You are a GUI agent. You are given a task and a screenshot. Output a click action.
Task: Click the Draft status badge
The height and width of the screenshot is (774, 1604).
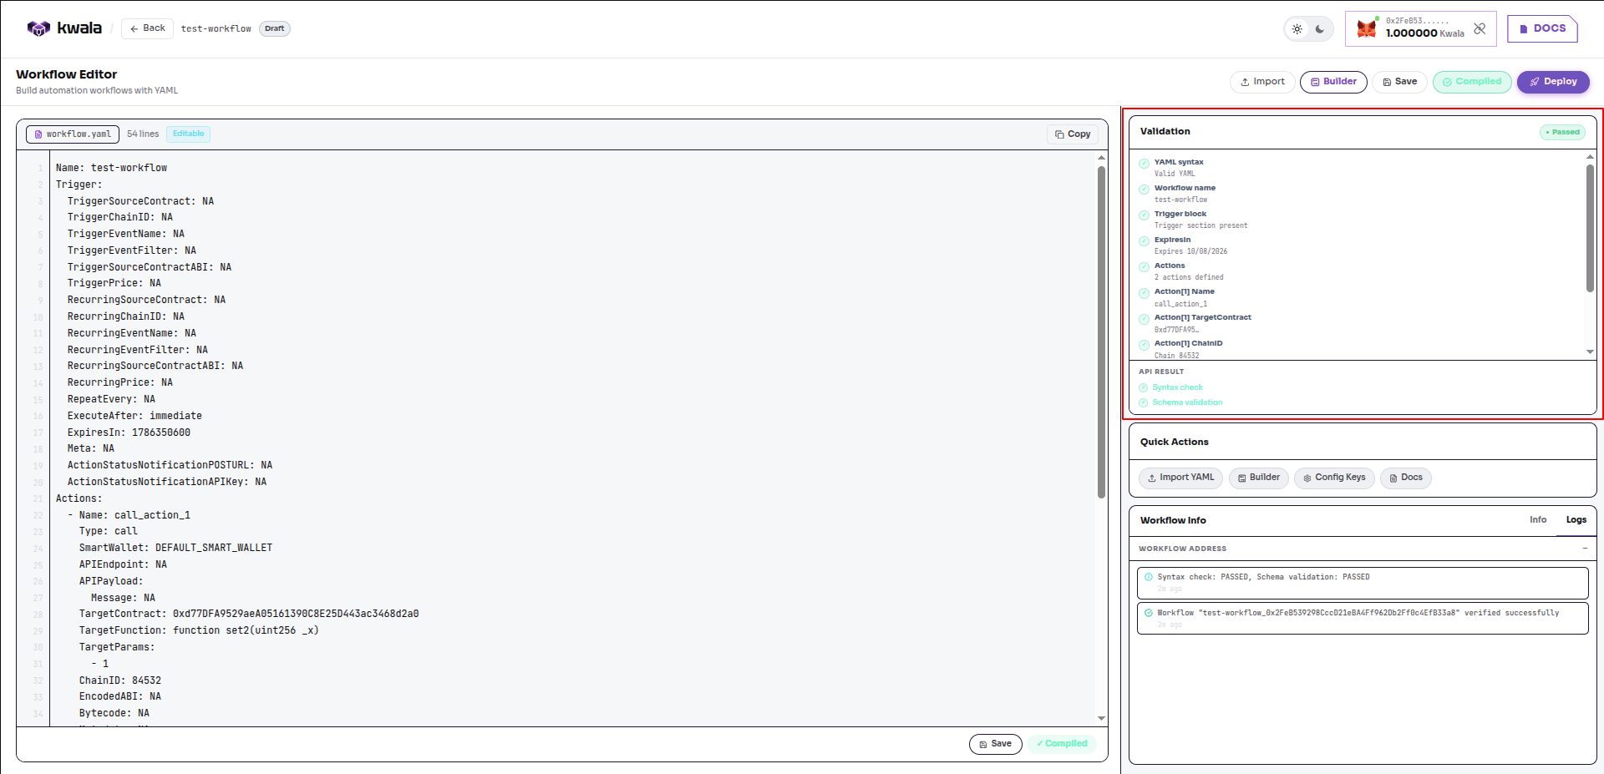[x=274, y=28]
